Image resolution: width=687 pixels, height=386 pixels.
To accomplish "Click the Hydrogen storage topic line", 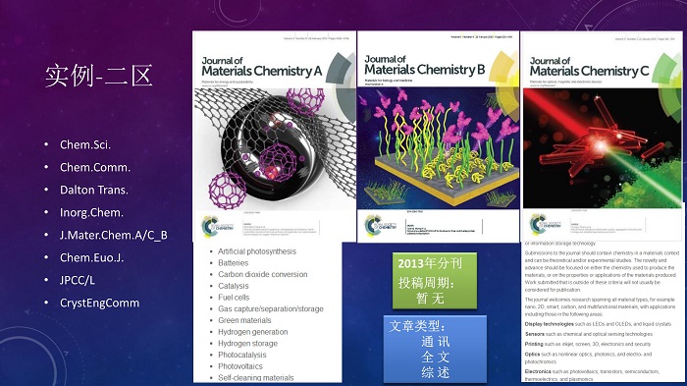I will (247, 344).
